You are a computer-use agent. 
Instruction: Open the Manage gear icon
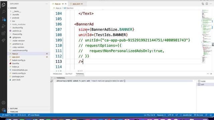(x=4, y=110)
